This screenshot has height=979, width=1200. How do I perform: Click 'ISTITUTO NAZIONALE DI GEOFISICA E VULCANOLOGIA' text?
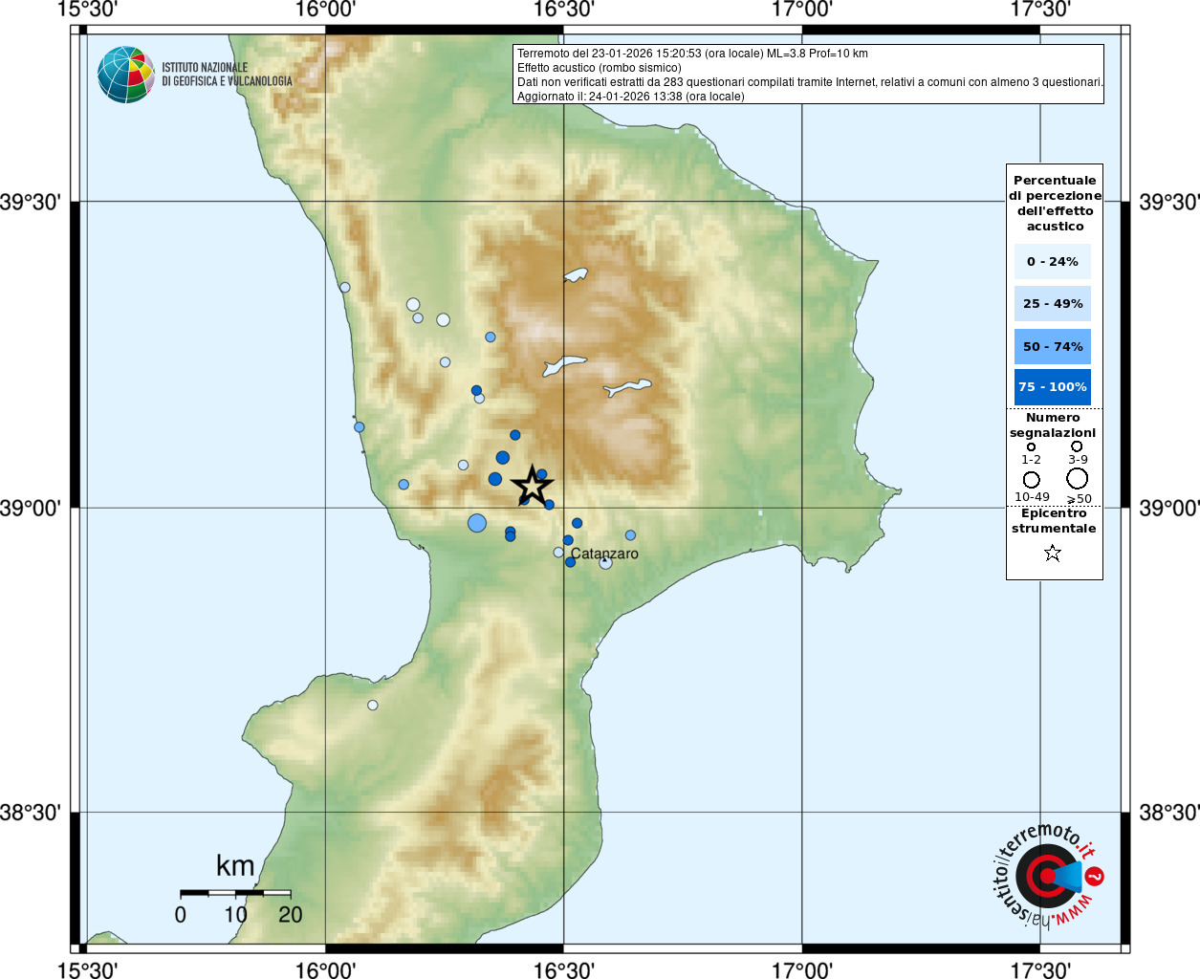click(x=227, y=75)
